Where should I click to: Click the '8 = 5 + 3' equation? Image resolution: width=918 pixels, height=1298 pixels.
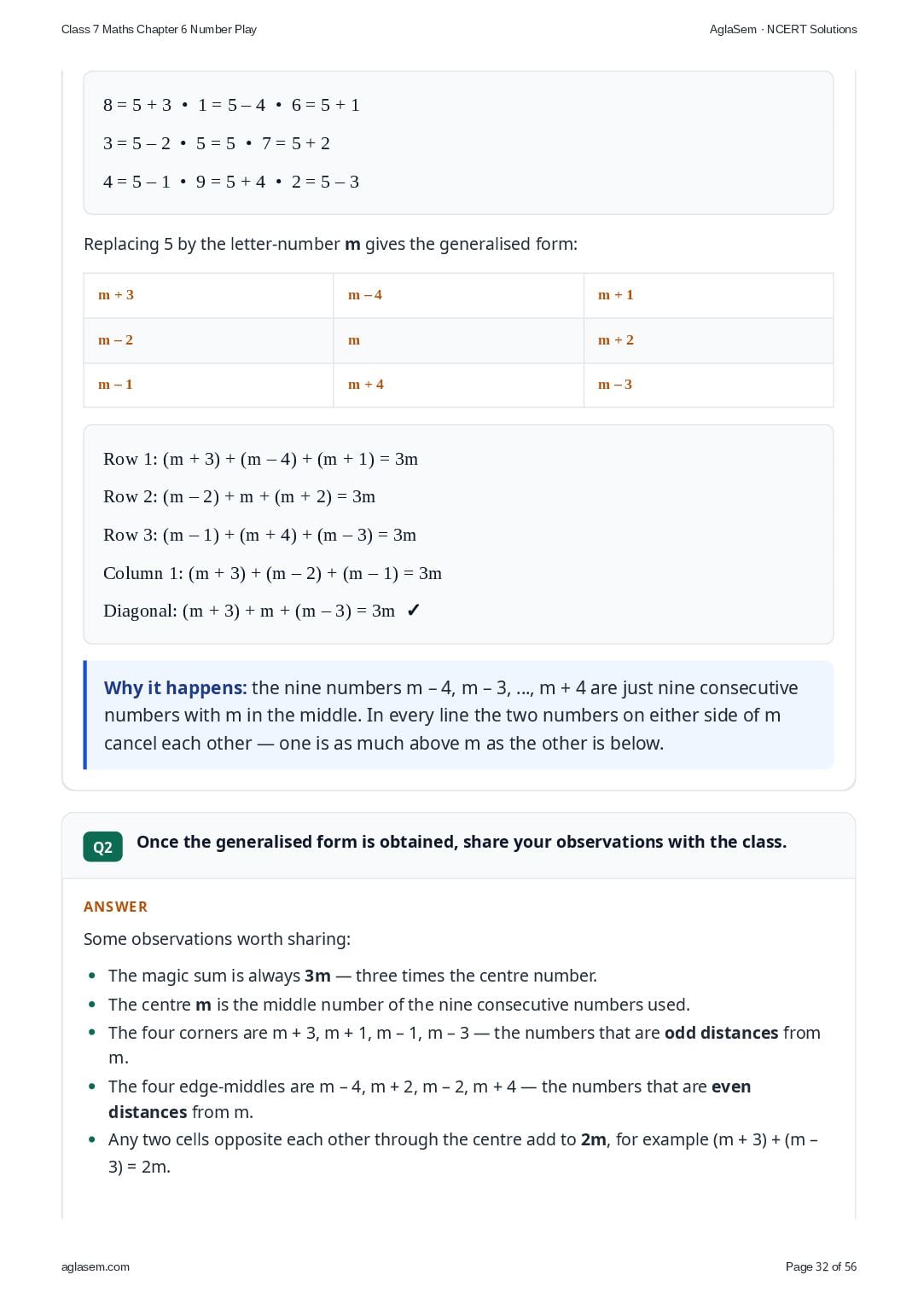coord(137,105)
